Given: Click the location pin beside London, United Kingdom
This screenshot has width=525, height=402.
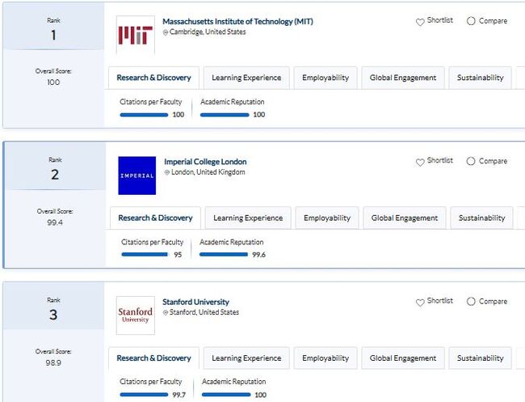Looking at the screenshot, I should pos(167,172).
